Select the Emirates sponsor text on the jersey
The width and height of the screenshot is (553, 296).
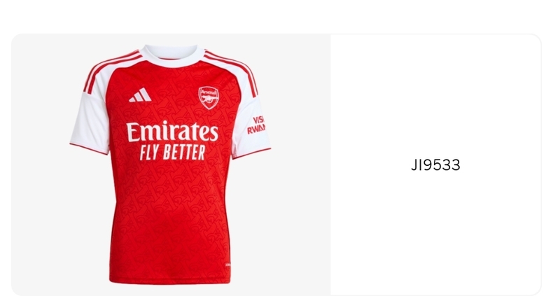172,132
